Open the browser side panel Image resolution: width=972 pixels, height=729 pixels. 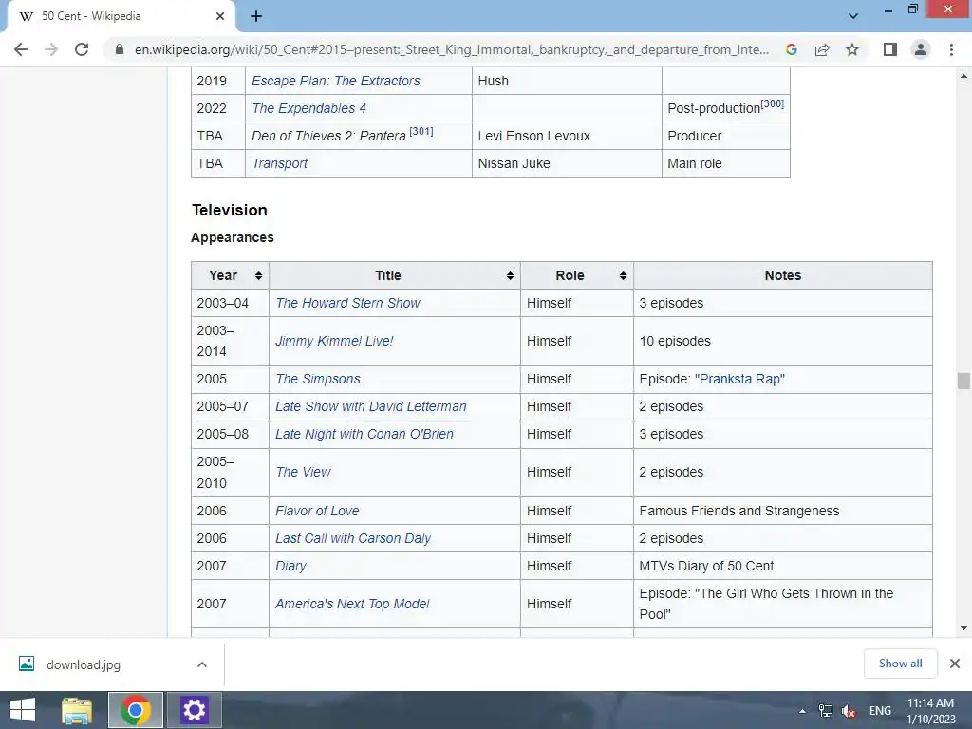[x=890, y=49]
